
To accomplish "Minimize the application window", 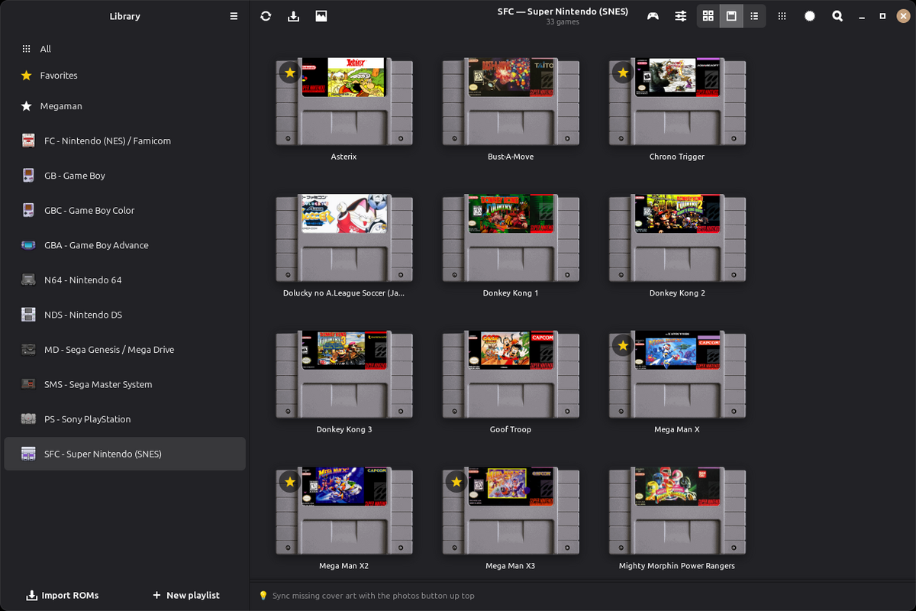I will [x=863, y=16].
